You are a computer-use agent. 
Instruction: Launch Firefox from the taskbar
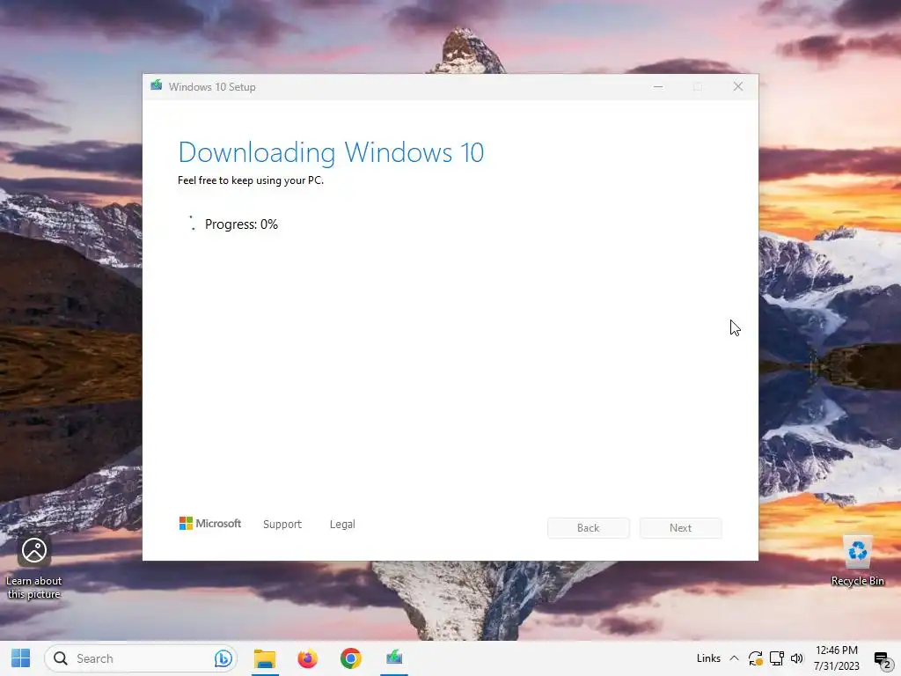point(307,658)
